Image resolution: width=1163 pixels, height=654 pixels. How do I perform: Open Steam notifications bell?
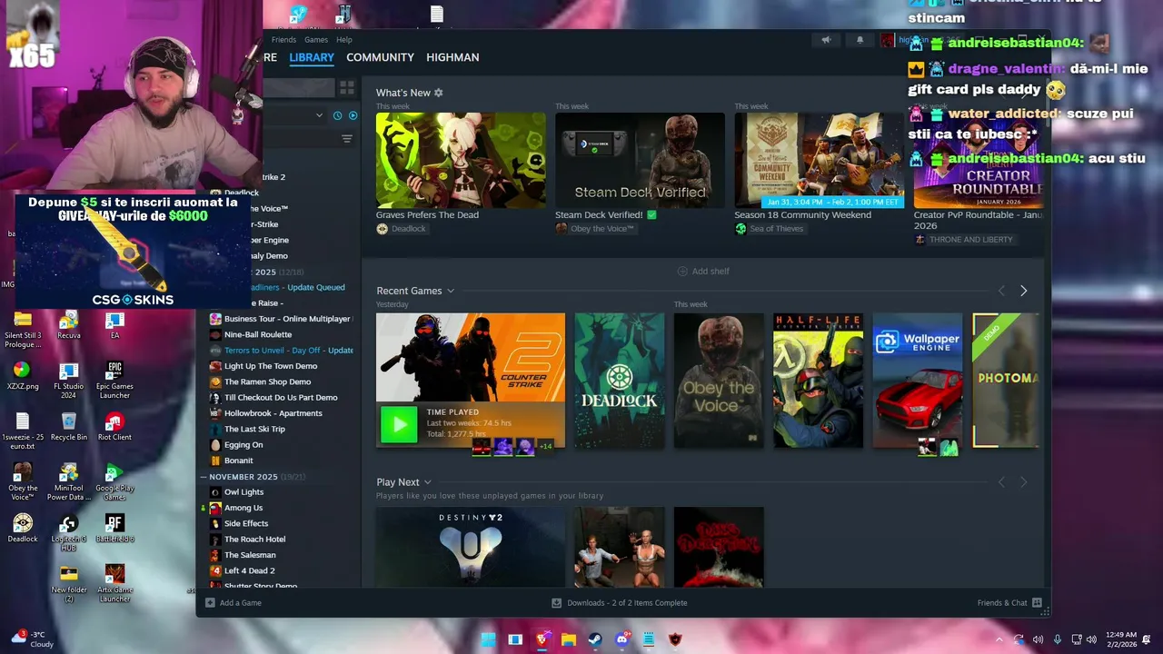[860, 40]
